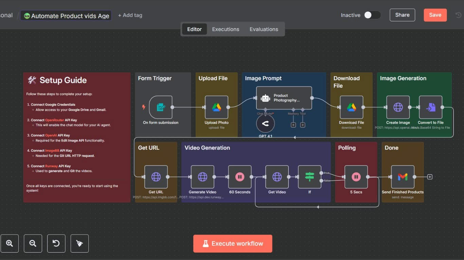
Task: Switch to the Executions tab
Action: click(226, 29)
